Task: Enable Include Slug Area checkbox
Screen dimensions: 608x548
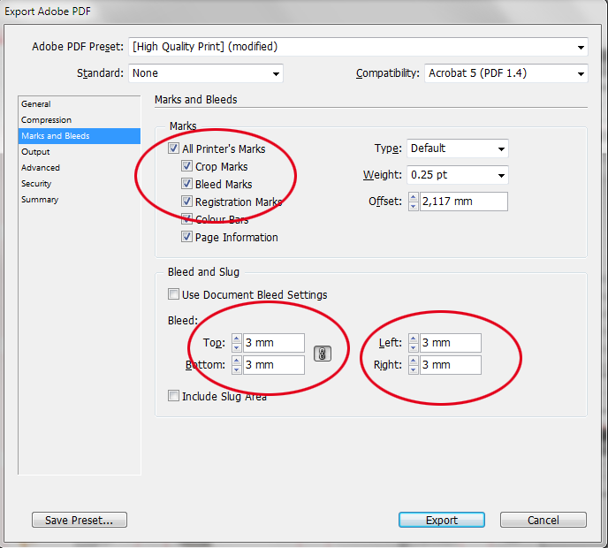Action: point(173,396)
